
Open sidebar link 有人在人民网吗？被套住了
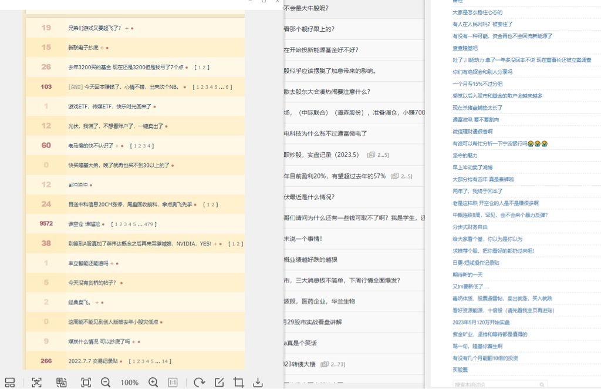pos(482,24)
